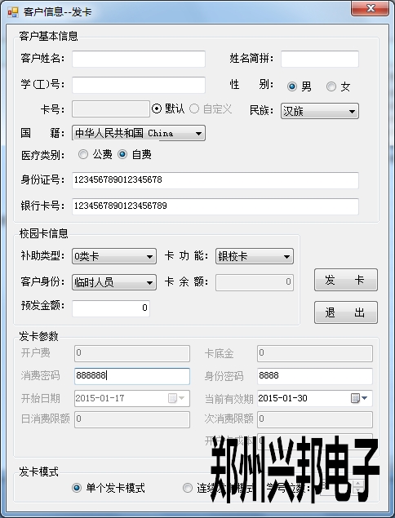Open the 卡功能 dropdown showing 银校卡
The width and height of the screenshot is (395, 518).
click(254, 256)
